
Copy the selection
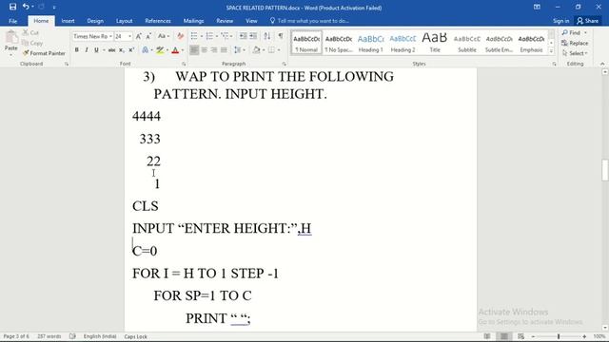(x=32, y=43)
